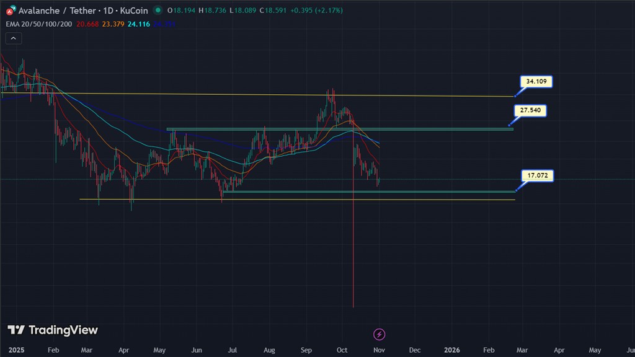This screenshot has height=357, width=635.
Task: Click the lightning bolt event icon on timeline
Action: tap(380, 335)
